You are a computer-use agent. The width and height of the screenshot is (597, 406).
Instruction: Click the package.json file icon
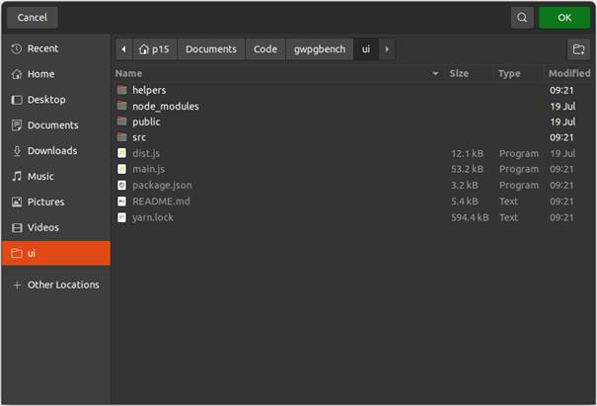pyautogui.click(x=121, y=186)
